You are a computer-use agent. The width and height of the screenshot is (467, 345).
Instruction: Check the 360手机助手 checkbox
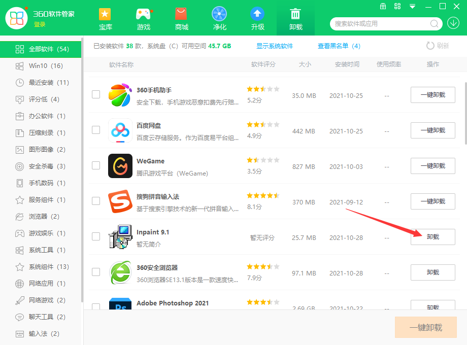pos(96,94)
